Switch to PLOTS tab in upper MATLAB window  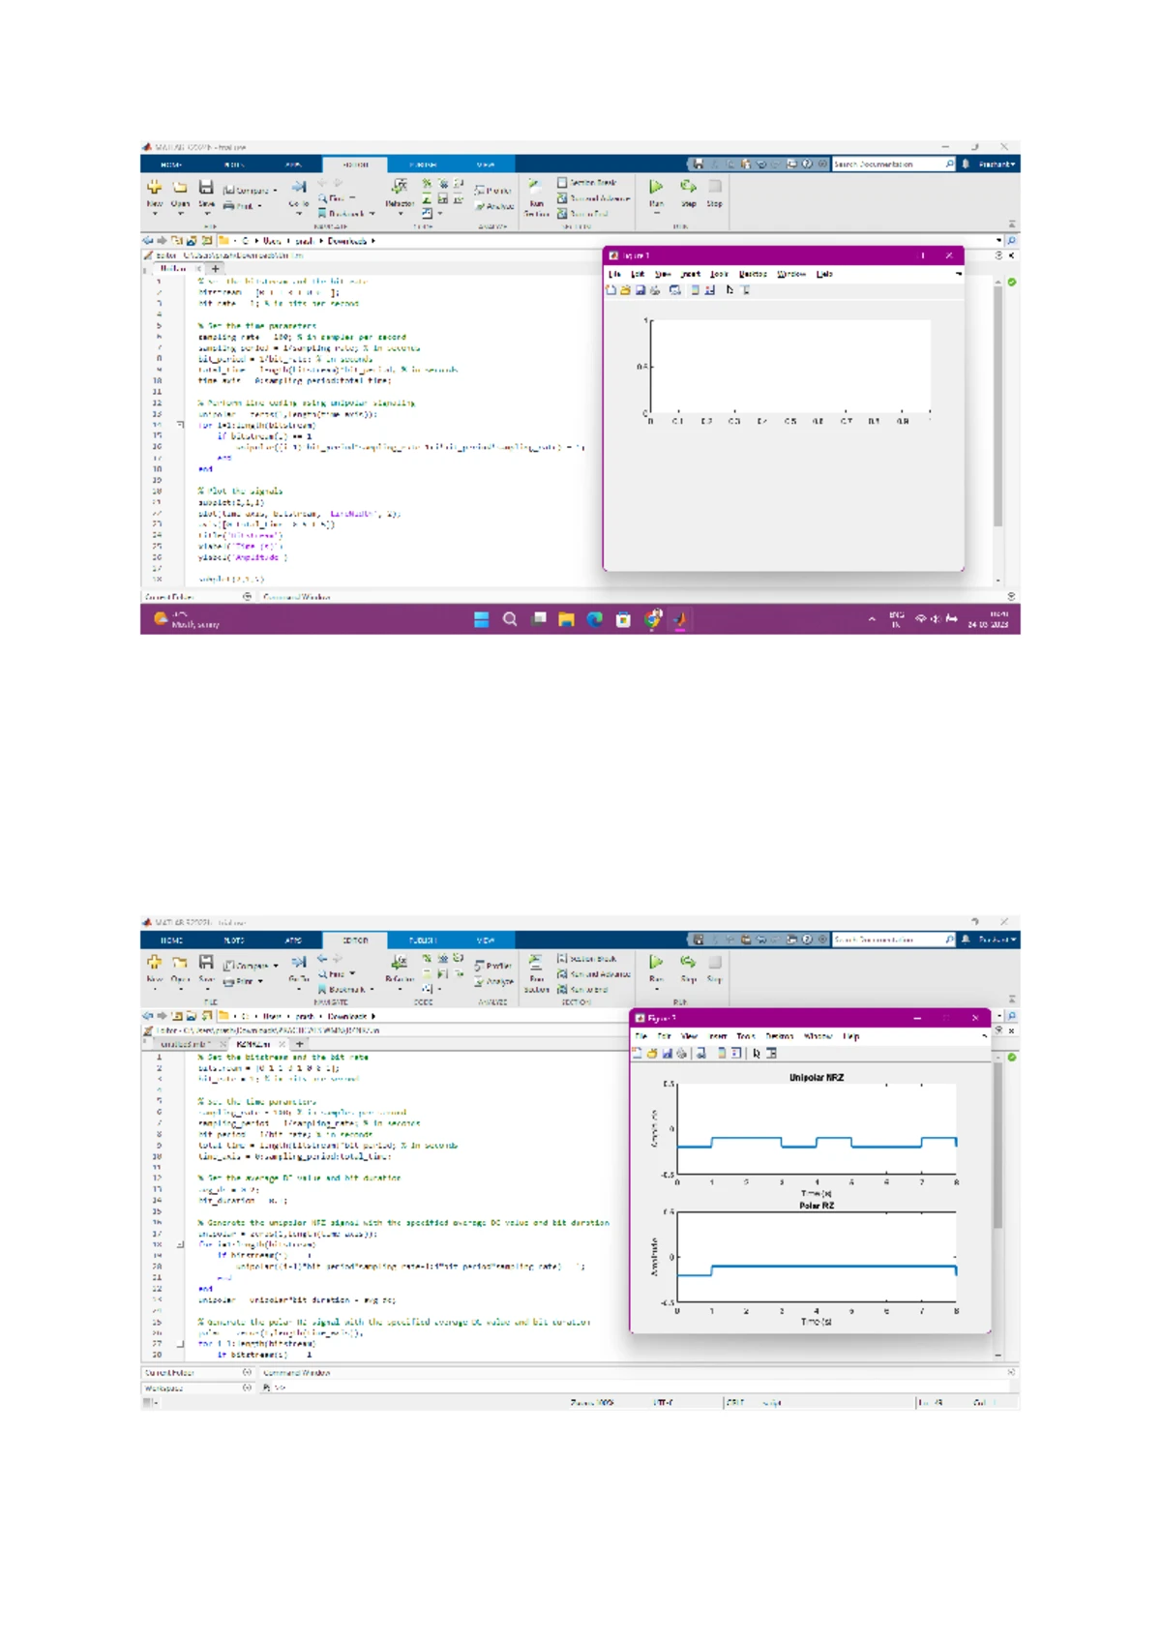pos(234,164)
